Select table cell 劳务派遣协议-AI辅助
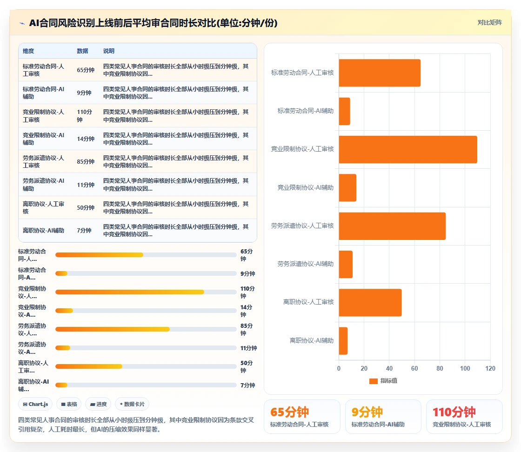Viewport: 521px width, 452px height. 43,185
